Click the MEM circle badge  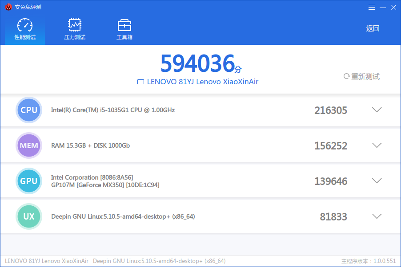coord(29,145)
